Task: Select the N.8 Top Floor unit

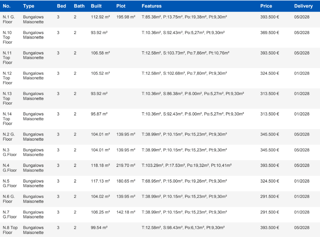Action: (10, 230)
